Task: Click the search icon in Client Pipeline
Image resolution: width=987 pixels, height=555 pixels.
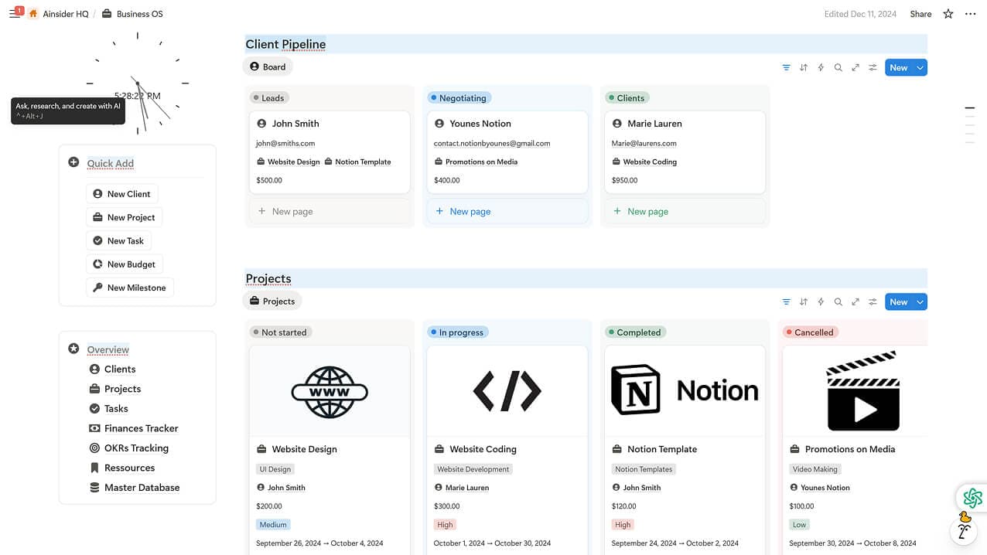Action: coord(838,67)
